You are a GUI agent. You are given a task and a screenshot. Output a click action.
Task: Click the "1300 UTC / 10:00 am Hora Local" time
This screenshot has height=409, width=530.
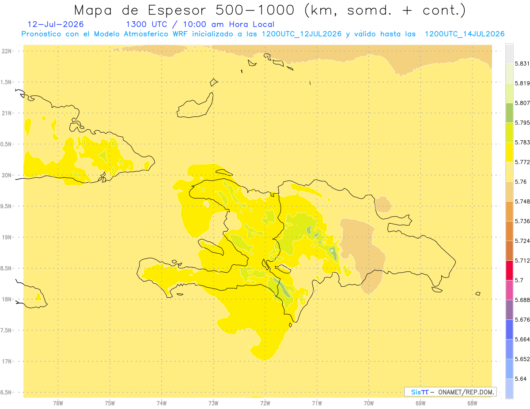click(200, 24)
